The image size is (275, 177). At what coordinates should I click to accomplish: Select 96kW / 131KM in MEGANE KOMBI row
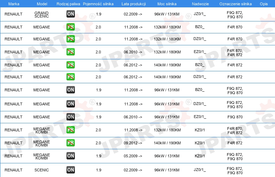167,156
